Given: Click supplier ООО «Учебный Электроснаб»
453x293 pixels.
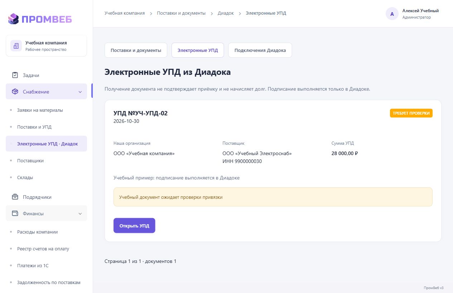Looking at the screenshot, I should coord(257,153).
